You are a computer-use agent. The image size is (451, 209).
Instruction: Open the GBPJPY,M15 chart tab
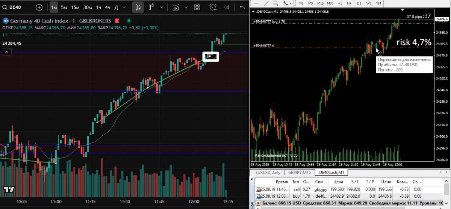click(x=300, y=173)
